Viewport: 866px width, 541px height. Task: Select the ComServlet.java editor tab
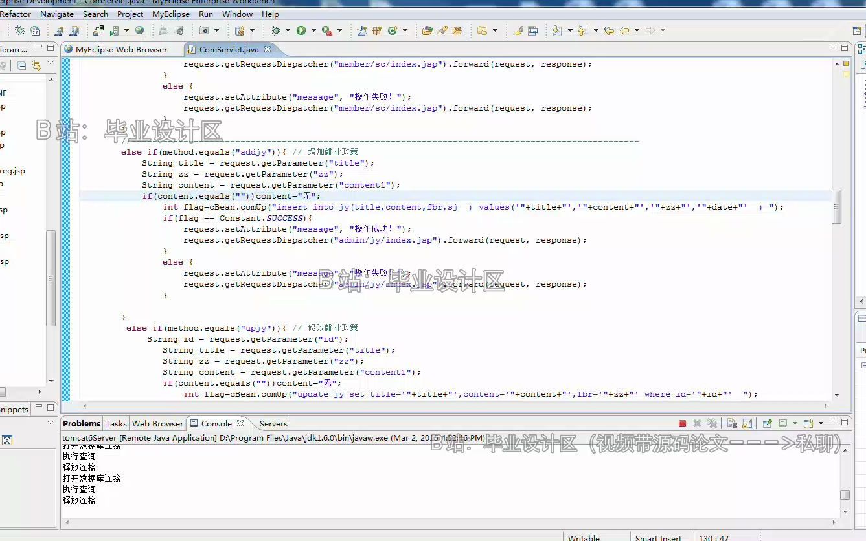(x=229, y=49)
